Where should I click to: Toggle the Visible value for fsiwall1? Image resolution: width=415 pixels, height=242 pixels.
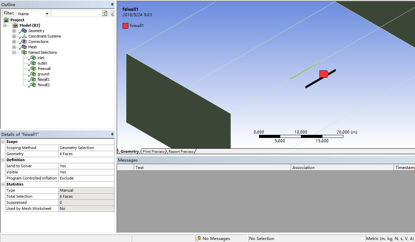pos(86,172)
